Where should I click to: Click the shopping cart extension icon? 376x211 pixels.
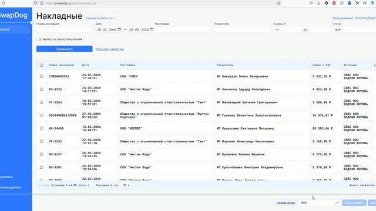[357, 3]
